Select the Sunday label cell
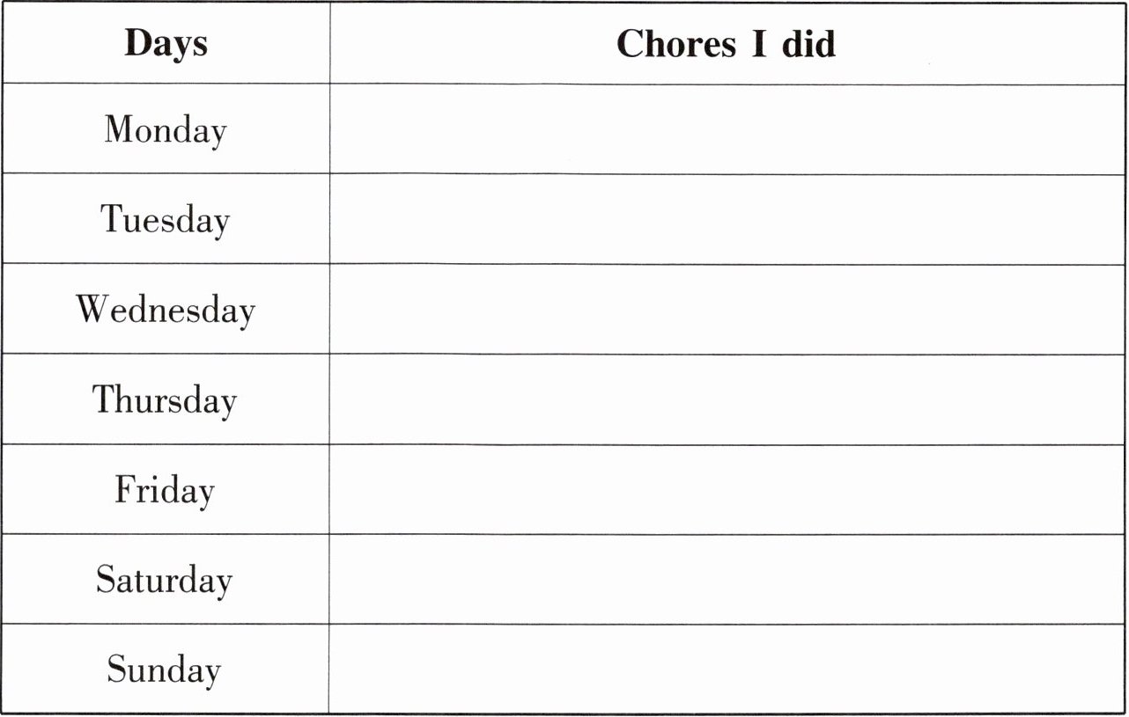1129x717 pixels. click(x=166, y=669)
